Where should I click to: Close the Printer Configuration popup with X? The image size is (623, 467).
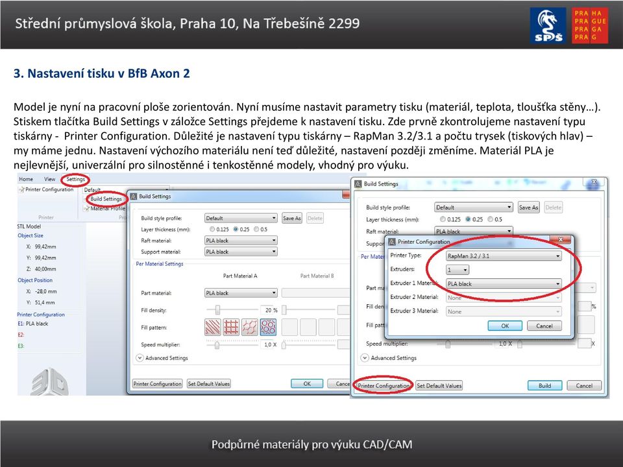point(560,239)
